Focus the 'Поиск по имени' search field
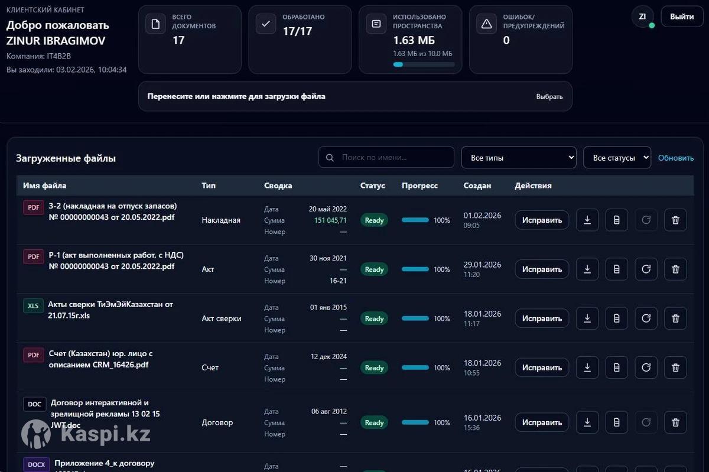The height and width of the screenshot is (472, 709). [x=393, y=158]
